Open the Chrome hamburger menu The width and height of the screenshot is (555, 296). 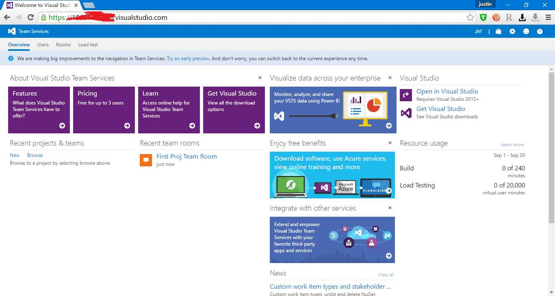(x=547, y=17)
